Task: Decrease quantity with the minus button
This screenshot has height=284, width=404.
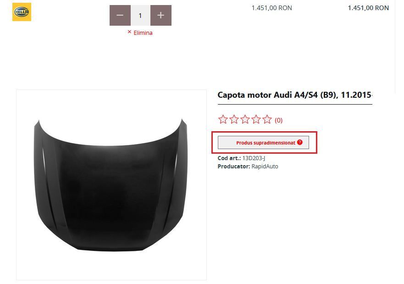Action: click(x=120, y=16)
